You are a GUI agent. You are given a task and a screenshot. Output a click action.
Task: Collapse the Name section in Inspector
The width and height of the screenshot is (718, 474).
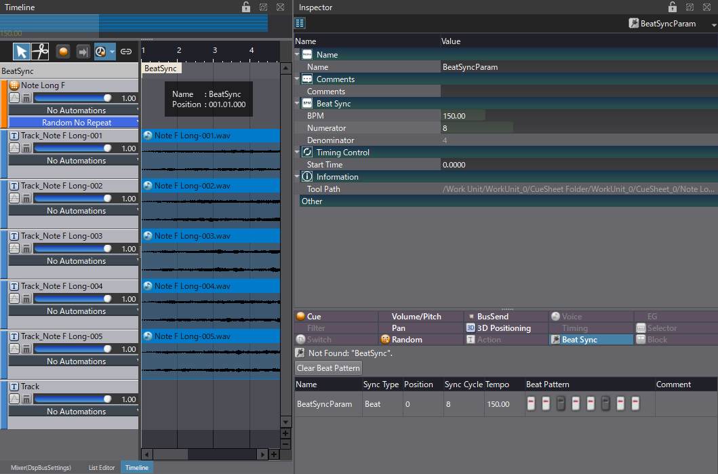pos(297,54)
